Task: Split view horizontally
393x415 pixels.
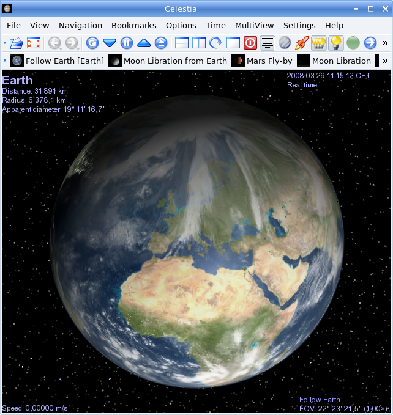Action: pyautogui.click(x=182, y=43)
